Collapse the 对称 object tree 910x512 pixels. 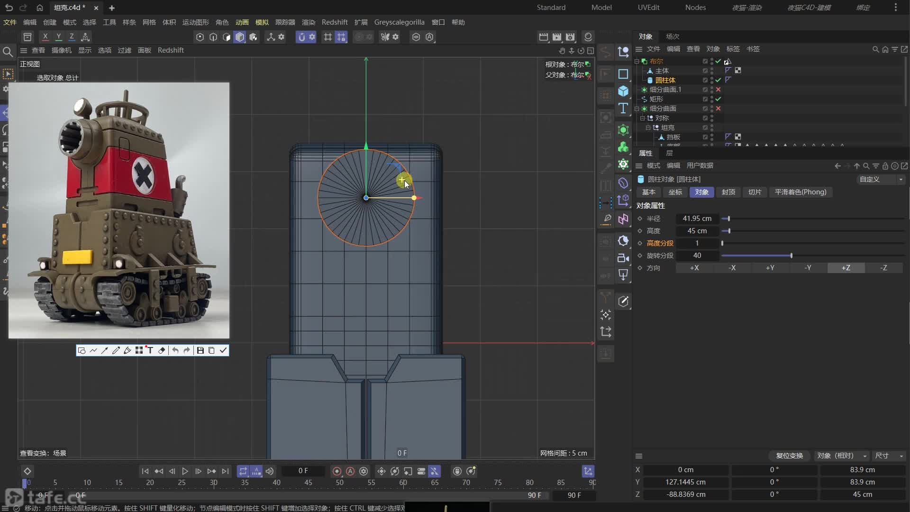tap(642, 118)
